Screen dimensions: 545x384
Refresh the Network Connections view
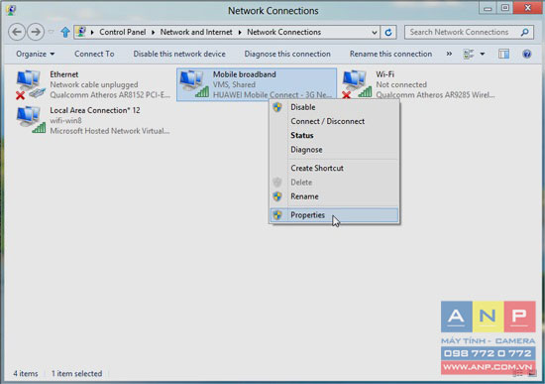[x=388, y=33]
